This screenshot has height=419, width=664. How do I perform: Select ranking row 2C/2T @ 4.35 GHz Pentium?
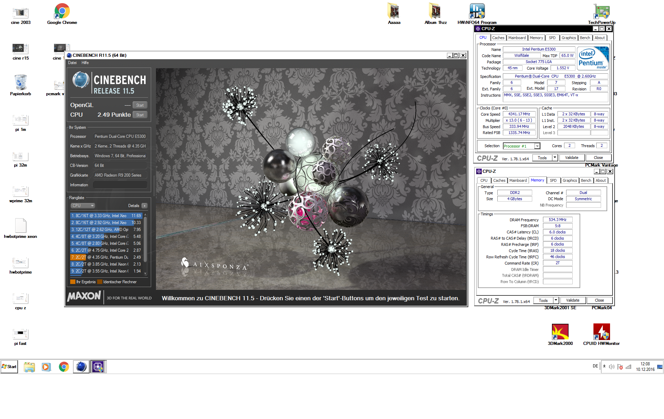point(107,257)
